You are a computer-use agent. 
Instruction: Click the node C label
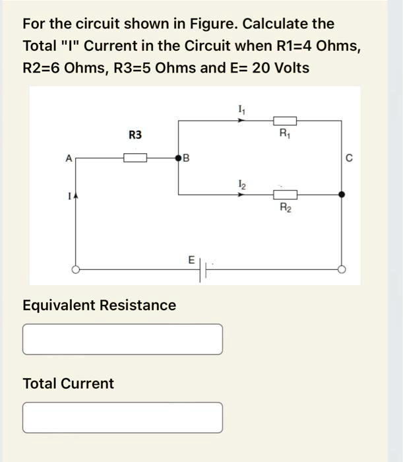(x=349, y=158)
